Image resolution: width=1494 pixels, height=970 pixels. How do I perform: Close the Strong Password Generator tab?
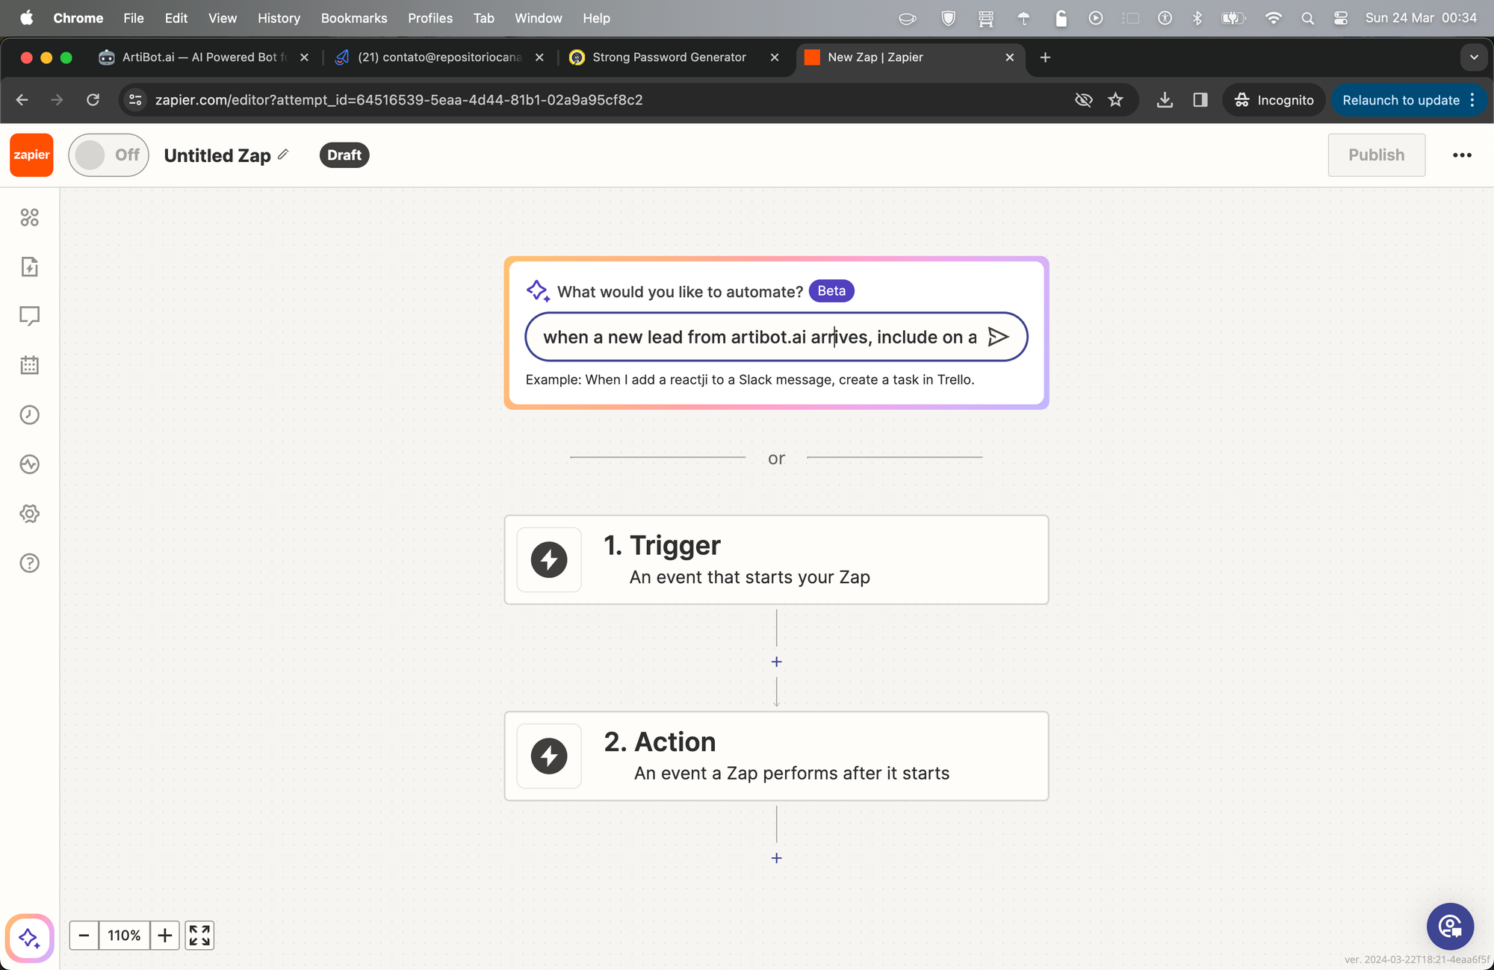click(x=775, y=57)
